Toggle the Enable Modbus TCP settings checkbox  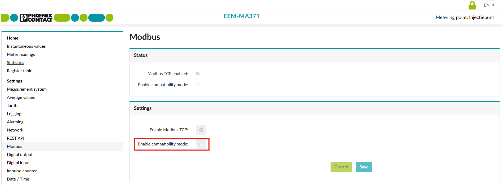tap(201, 130)
